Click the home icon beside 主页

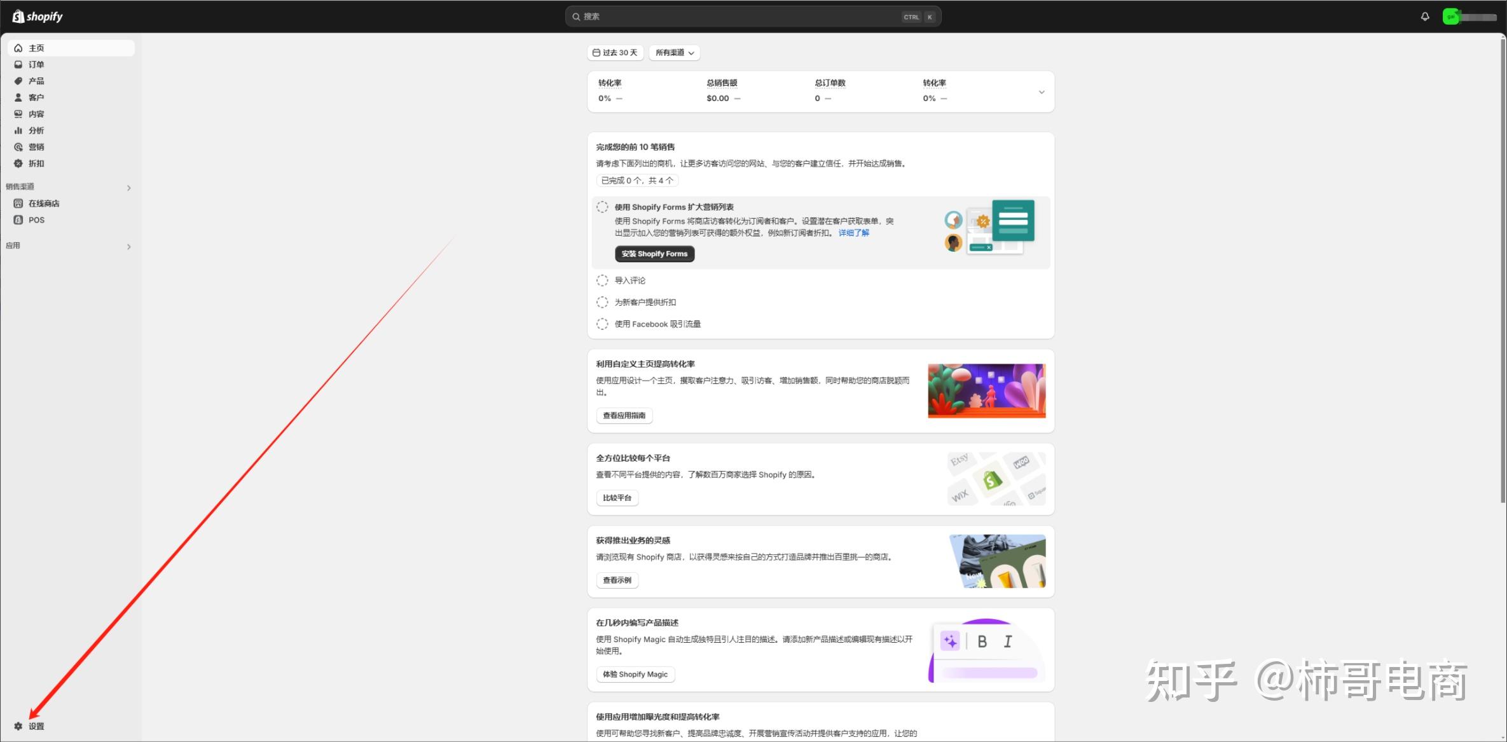coord(18,48)
